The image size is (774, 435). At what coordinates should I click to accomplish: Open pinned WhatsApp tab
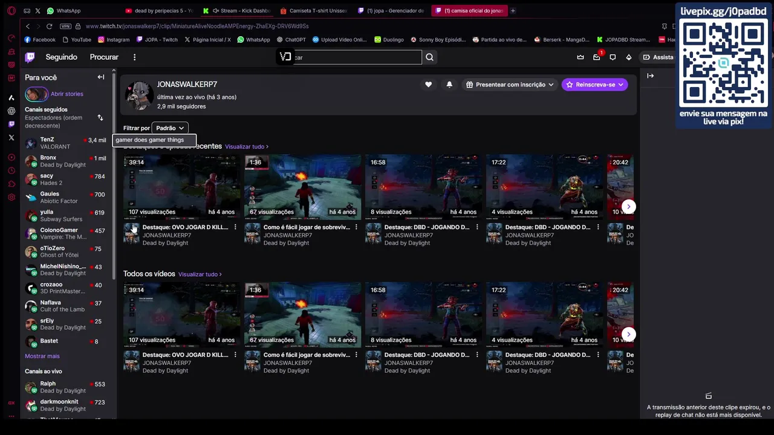pyautogui.click(x=63, y=10)
